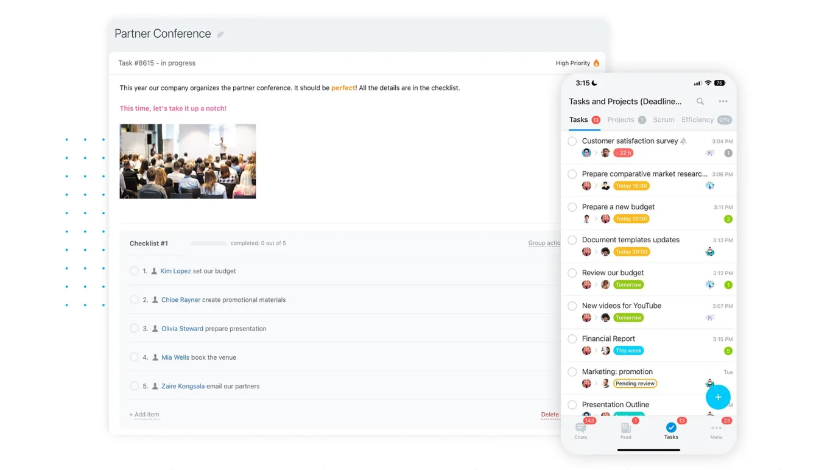
Task: Click the Delete link below the checklist
Action: pyautogui.click(x=550, y=414)
